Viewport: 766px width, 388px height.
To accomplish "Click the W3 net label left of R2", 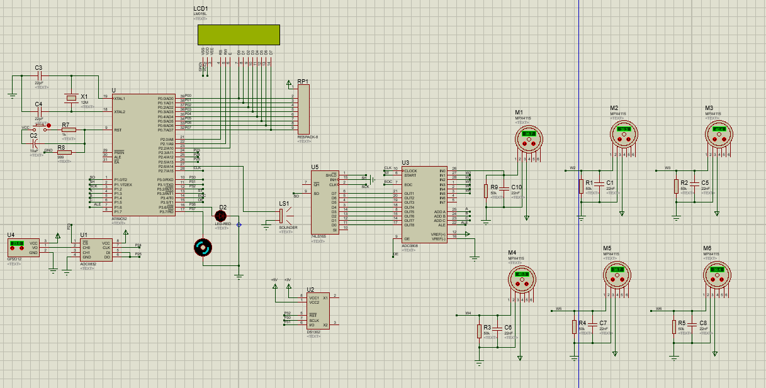I will [x=668, y=168].
